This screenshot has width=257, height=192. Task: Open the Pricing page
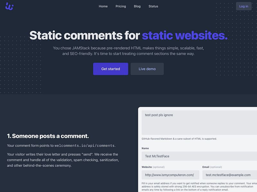[121, 6]
